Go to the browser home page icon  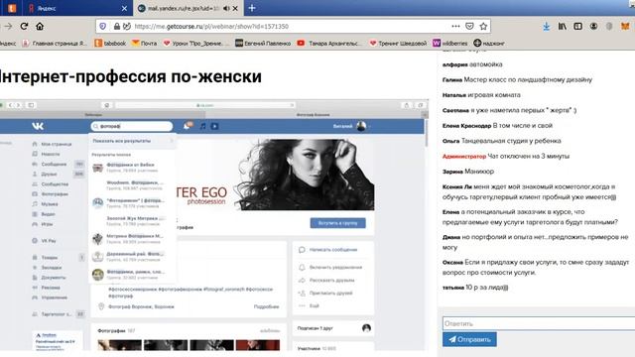pos(40,27)
